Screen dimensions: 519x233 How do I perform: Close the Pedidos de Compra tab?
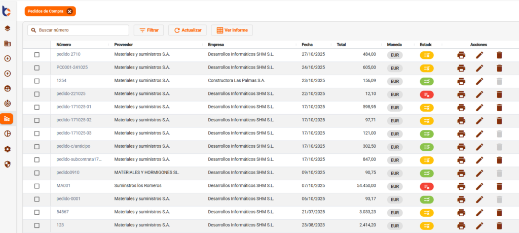click(69, 11)
